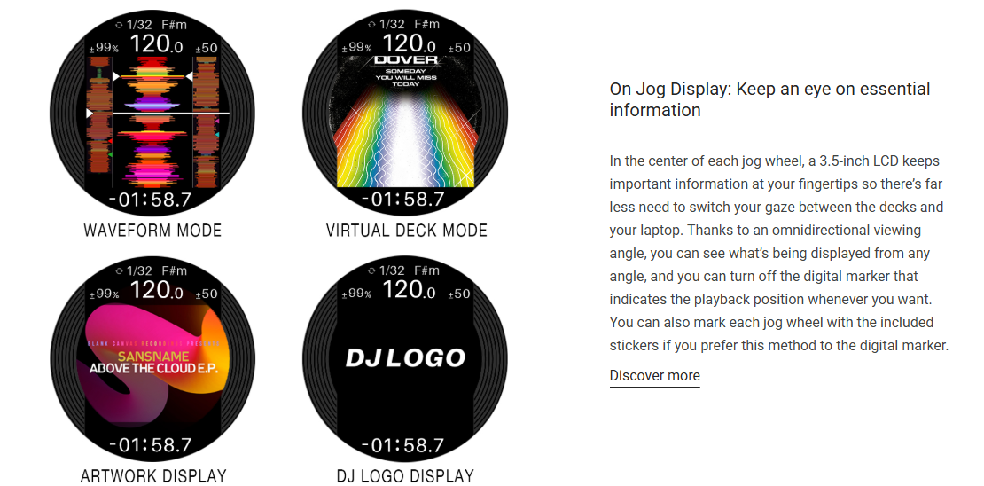Click the loop icon beside 1/32 in DJ Logo Display
984x486 pixels.
371,271
